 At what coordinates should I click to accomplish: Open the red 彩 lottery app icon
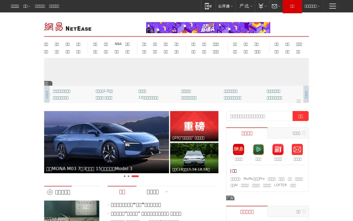[x=278, y=149]
